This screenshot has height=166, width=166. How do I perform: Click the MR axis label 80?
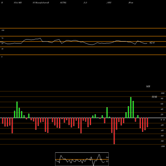pos(162,99)
